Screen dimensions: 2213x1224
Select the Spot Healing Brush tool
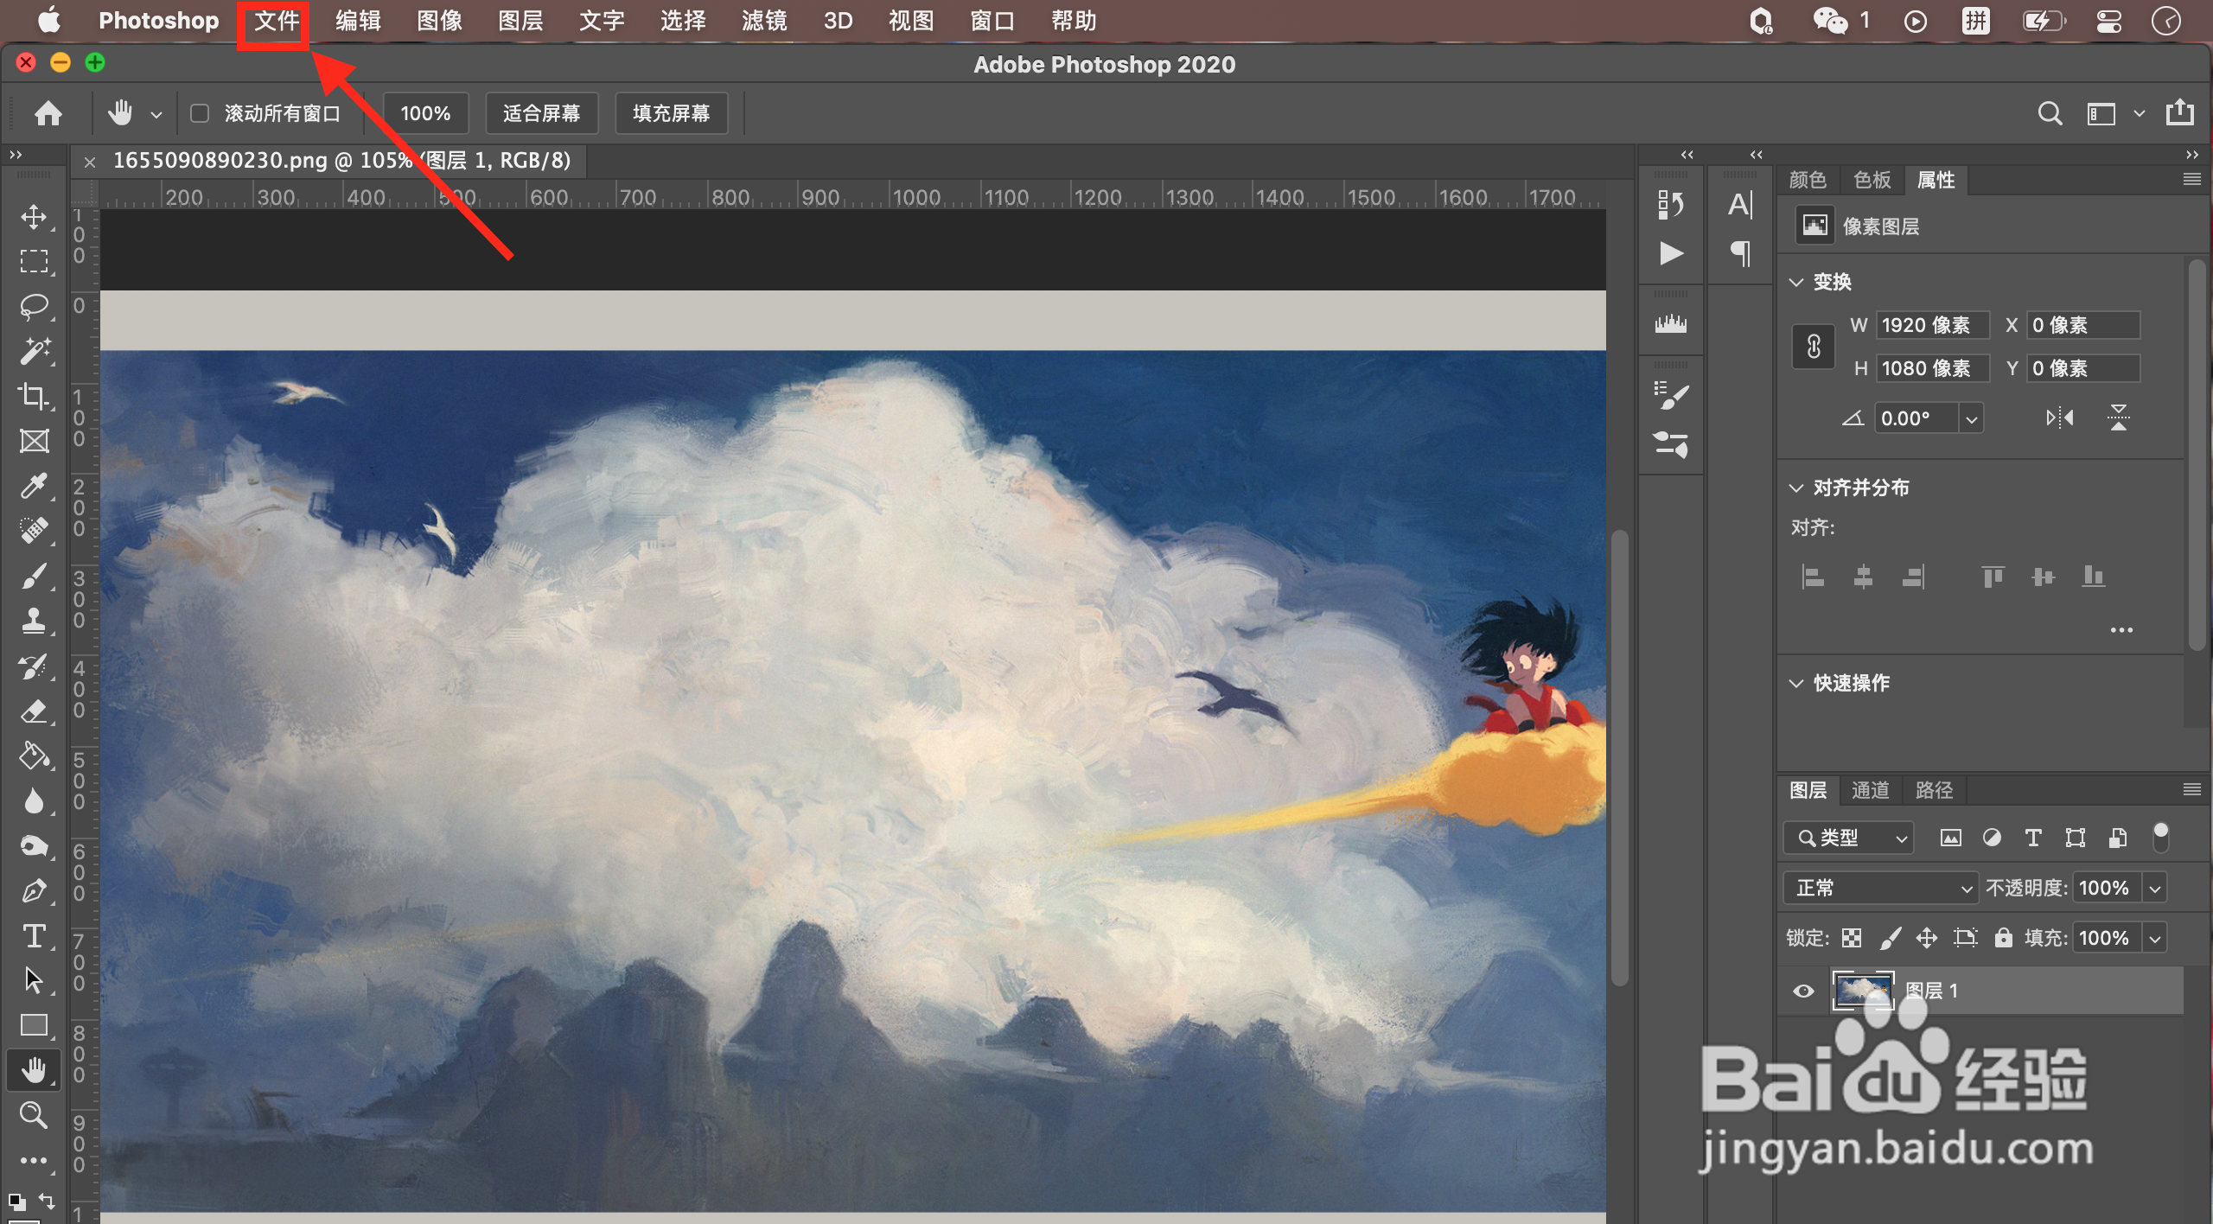click(x=34, y=531)
